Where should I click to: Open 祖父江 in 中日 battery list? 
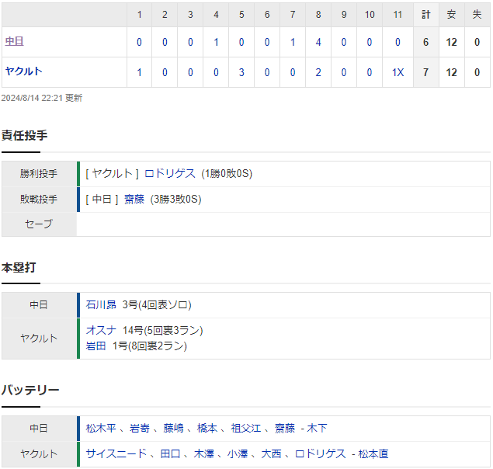pos(246,428)
